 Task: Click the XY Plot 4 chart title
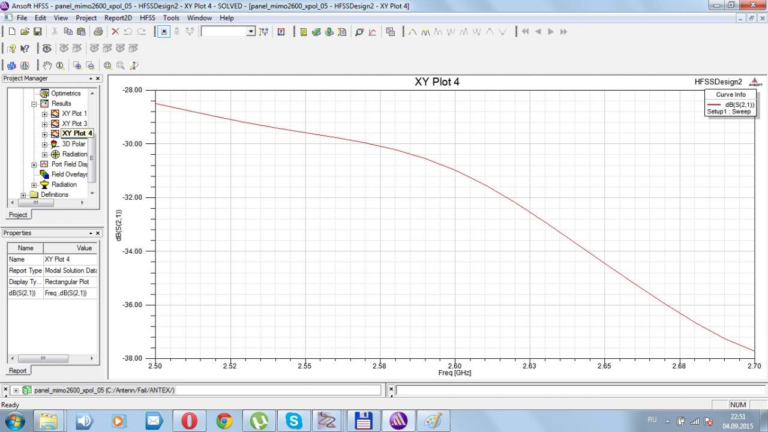coord(437,82)
